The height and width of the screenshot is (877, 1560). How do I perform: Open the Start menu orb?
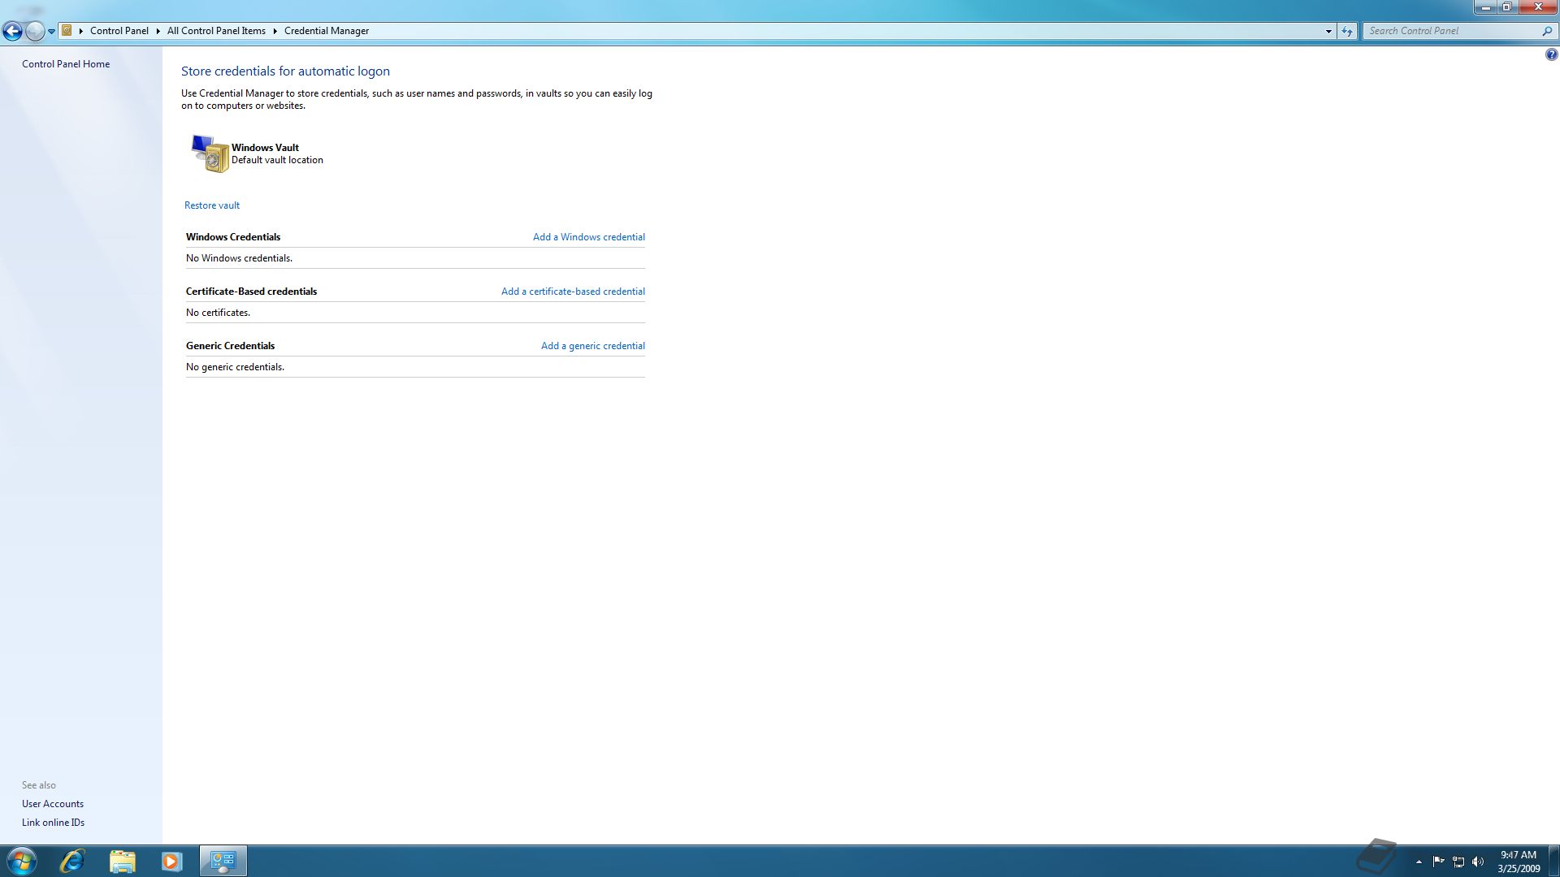click(21, 861)
